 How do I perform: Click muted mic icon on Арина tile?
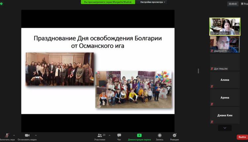pos(212,104)
